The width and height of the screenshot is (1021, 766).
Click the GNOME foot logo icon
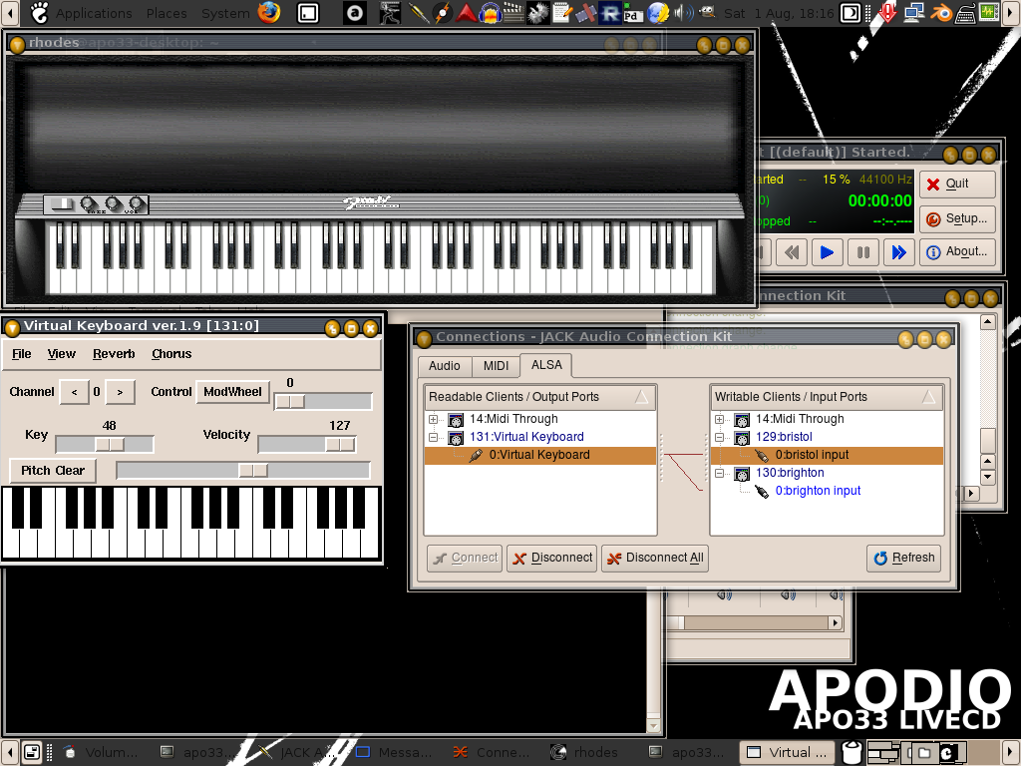click(x=39, y=12)
